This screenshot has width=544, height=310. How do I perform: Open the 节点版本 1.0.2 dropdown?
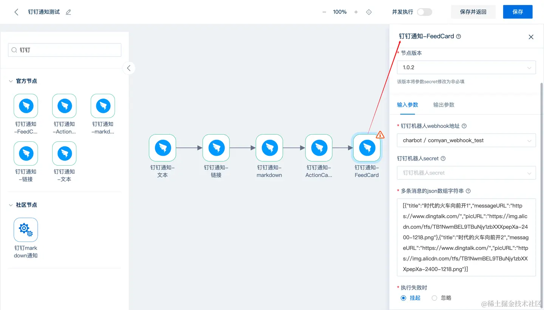[466, 67]
